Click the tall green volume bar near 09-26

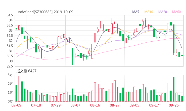click(x=174, y=89)
